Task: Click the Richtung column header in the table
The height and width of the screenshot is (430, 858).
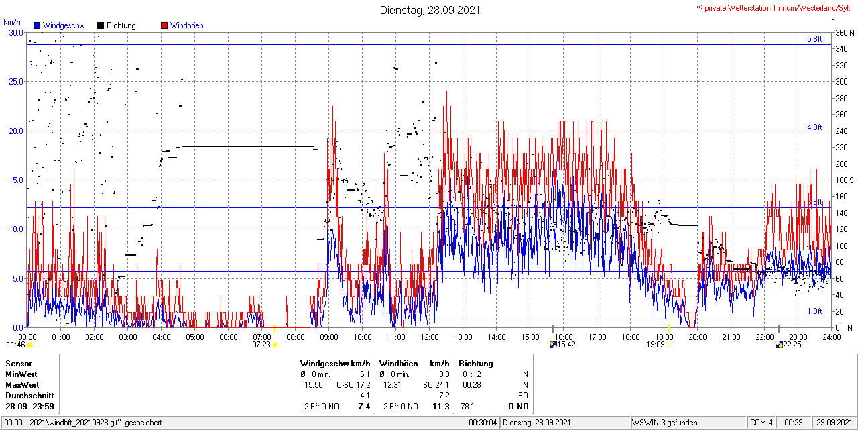Action: pyautogui.click(x=476, y=364)
